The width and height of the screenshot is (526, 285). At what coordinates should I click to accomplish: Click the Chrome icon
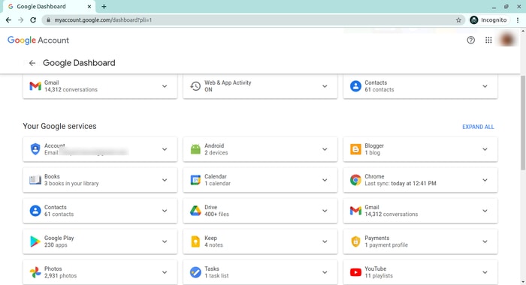pyautogui.click(x=355, y=180)
